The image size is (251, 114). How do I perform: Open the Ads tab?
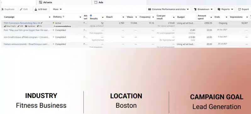click(x=120, y=3)
